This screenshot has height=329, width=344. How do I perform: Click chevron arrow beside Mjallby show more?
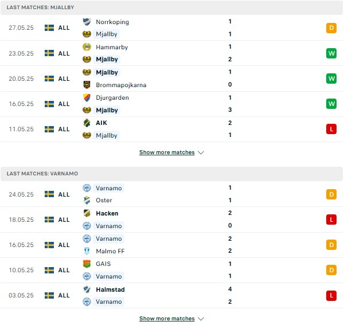click(201, 152)
